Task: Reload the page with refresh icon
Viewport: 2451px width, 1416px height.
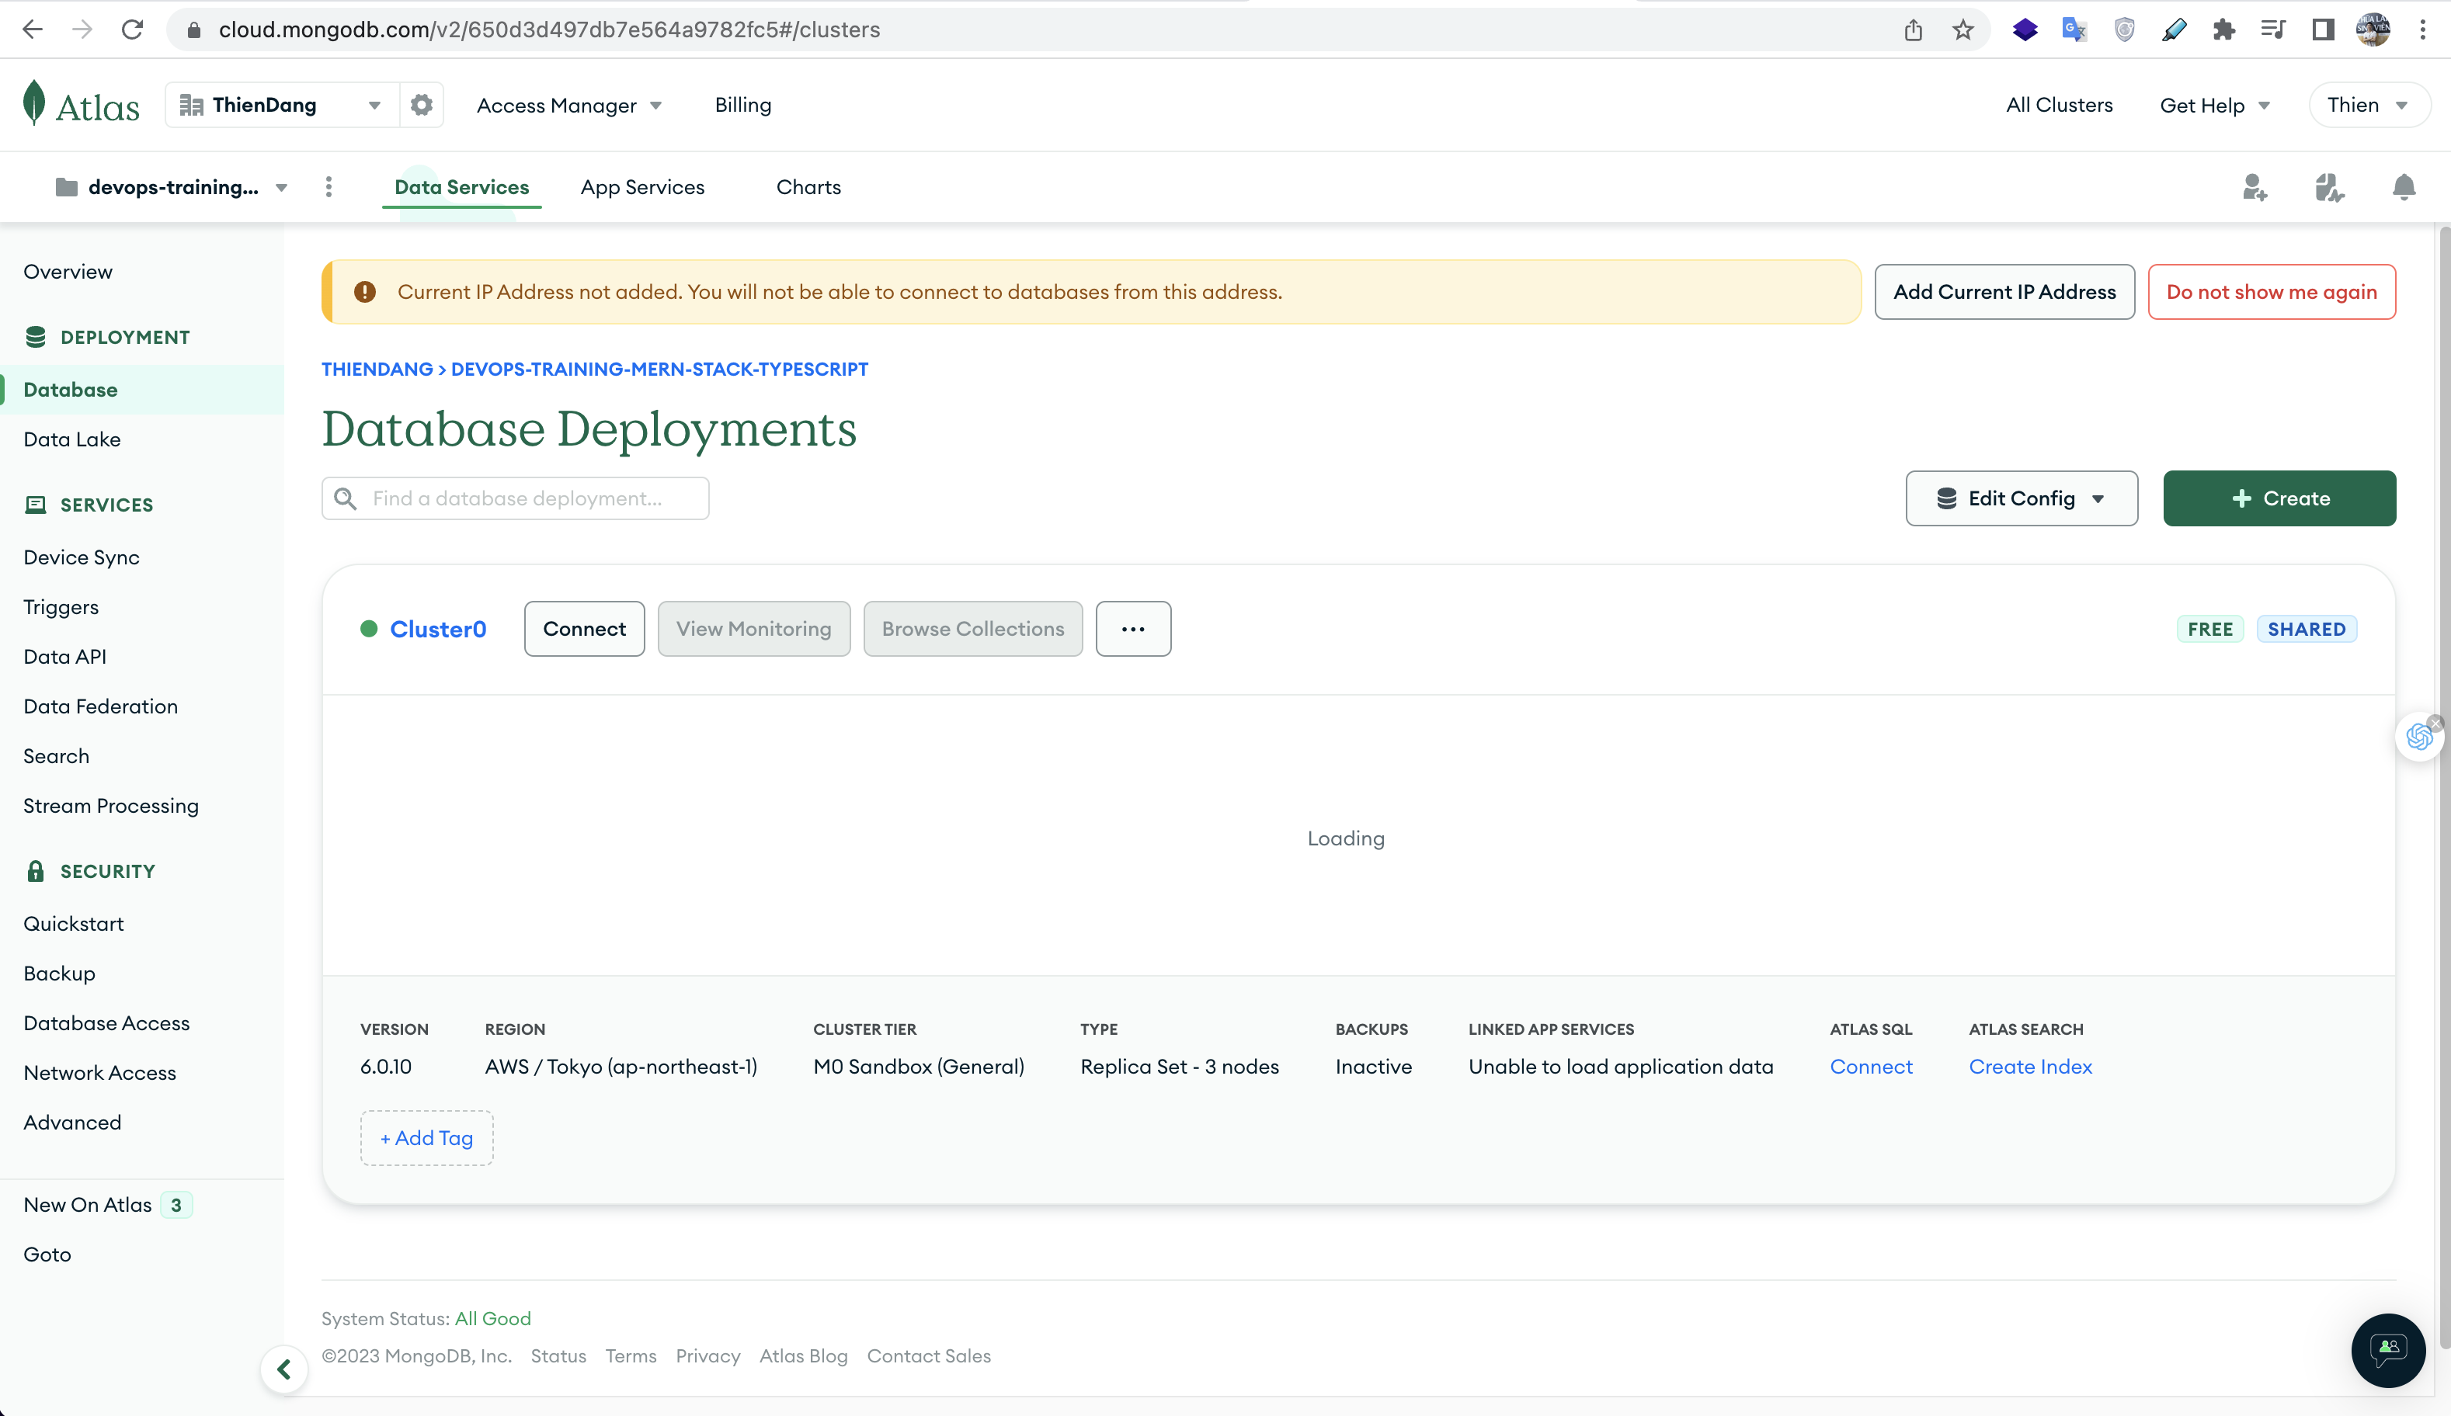Action: [x=132, y=29]
